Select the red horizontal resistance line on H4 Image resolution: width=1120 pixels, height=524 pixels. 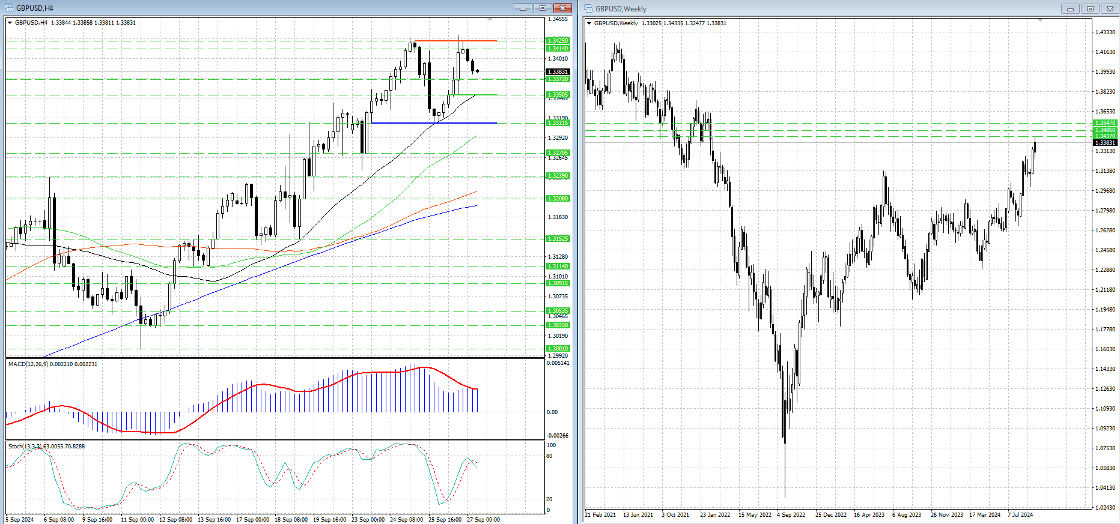455,41
